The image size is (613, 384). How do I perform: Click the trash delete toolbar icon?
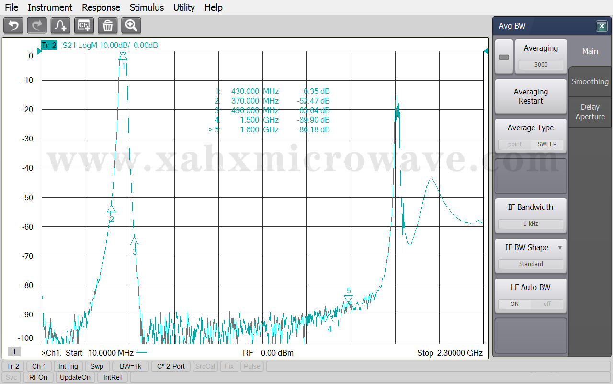108,25
